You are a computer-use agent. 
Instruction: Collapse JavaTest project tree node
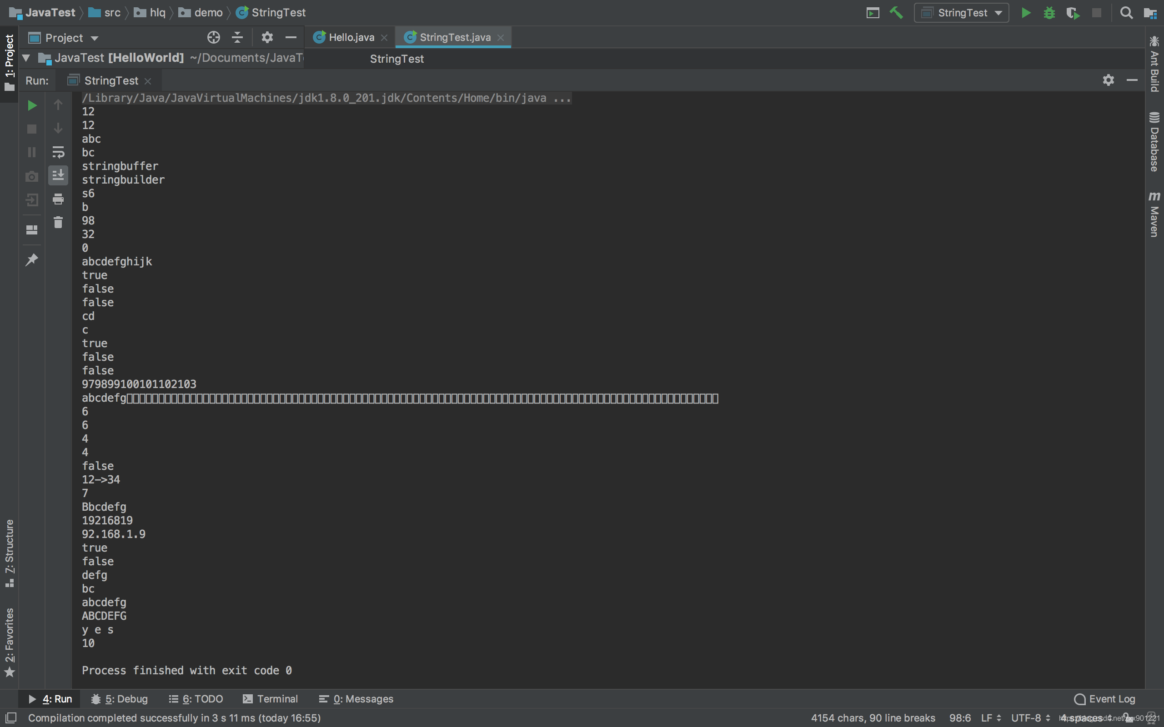[26, 58]
